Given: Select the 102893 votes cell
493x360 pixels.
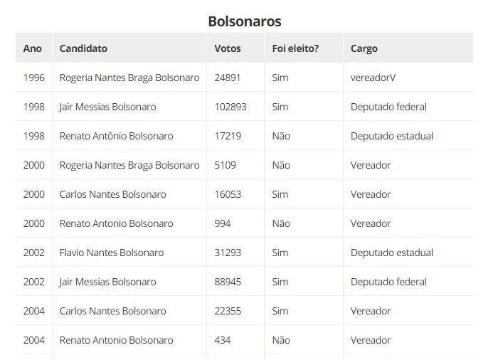Looking at the screenshot, I should pos(230,107).
